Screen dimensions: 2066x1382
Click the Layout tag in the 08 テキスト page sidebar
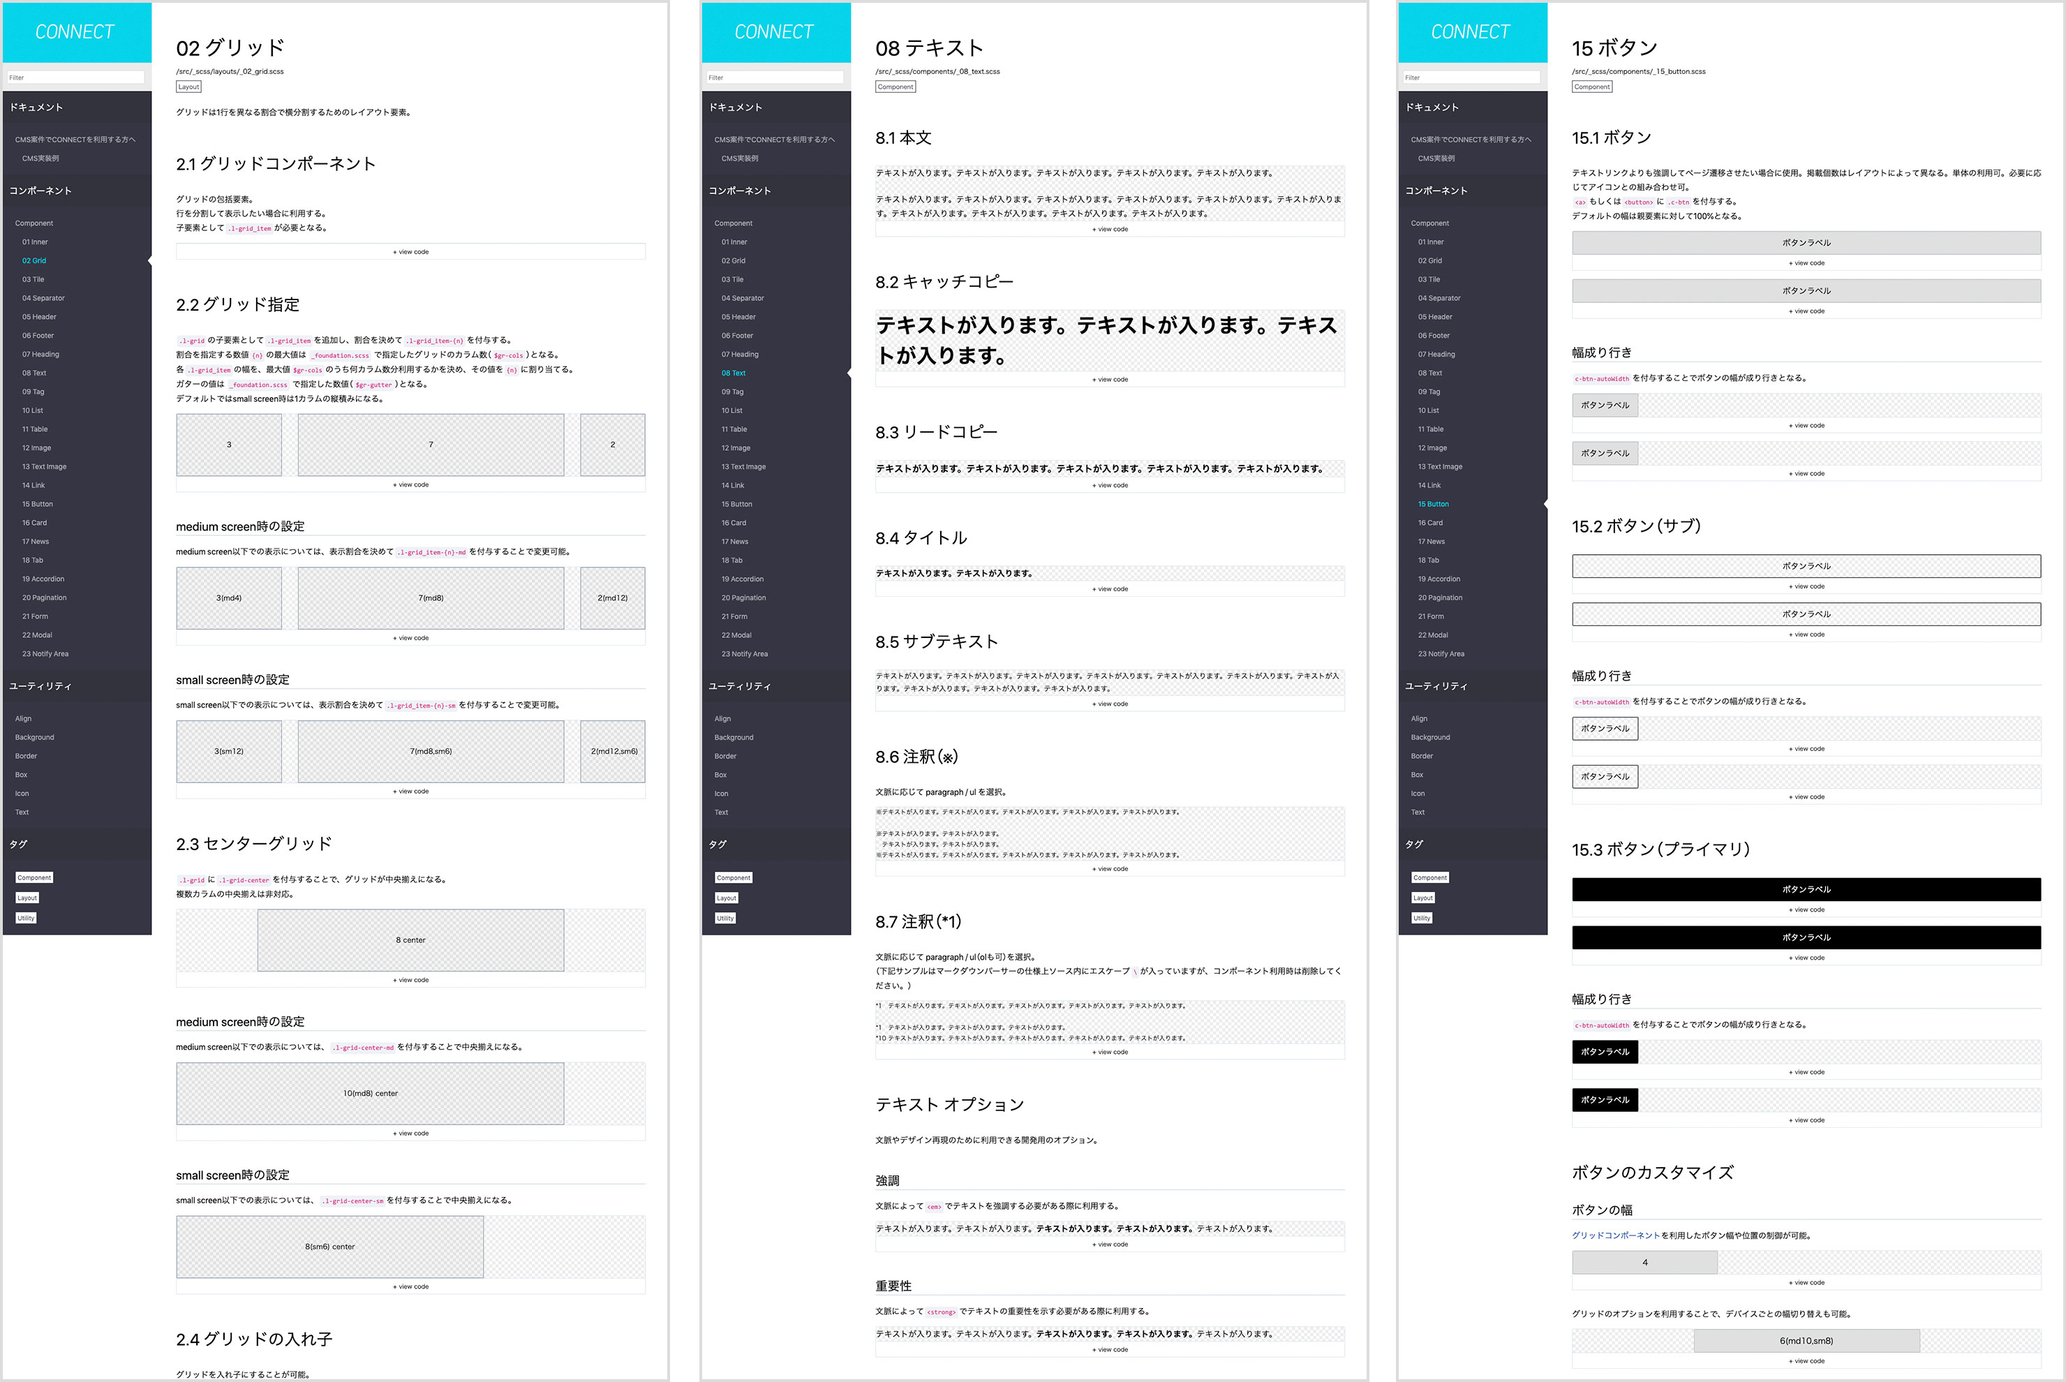[727, 898]
